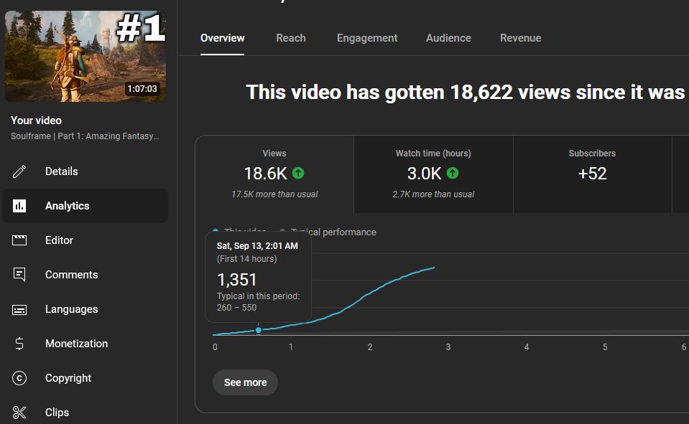Click the x-axis label 5 on the chart
The height and width of the screenshot is (424, 689).
[605, 347]
